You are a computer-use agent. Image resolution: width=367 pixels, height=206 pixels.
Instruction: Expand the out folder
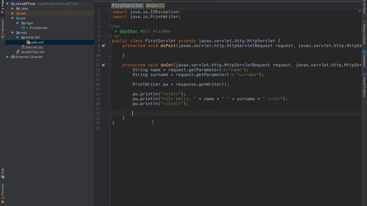13,13
